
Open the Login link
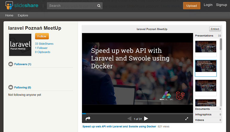pos(208,5)
